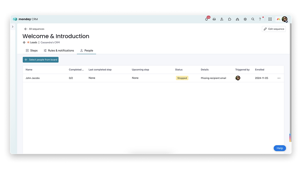Open the automations center icon
The width and height of the screenshot is (302, 169).
tap(237, 19)
